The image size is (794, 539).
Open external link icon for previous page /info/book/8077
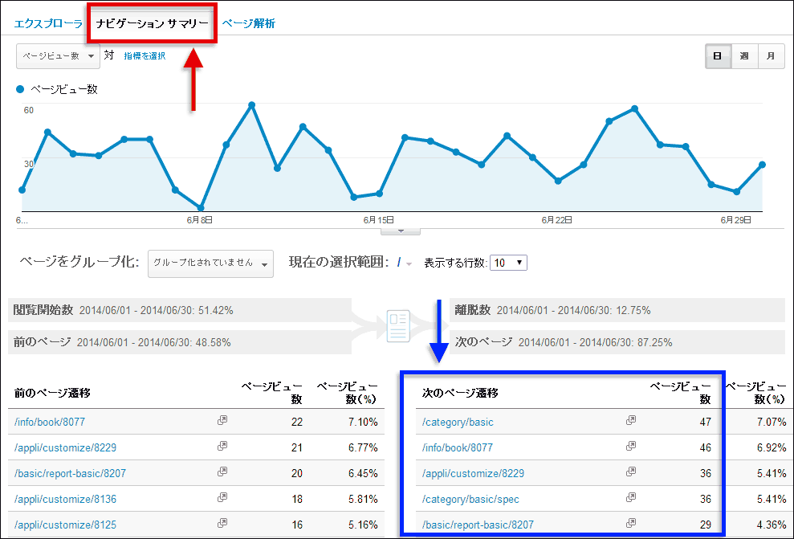[x=222, y=420]
